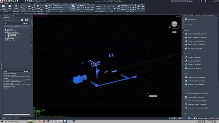Image resolution: width=219 pixels, height=123 pixels.
Task: Click Line to Pipe tool
Action: point(138,8)
